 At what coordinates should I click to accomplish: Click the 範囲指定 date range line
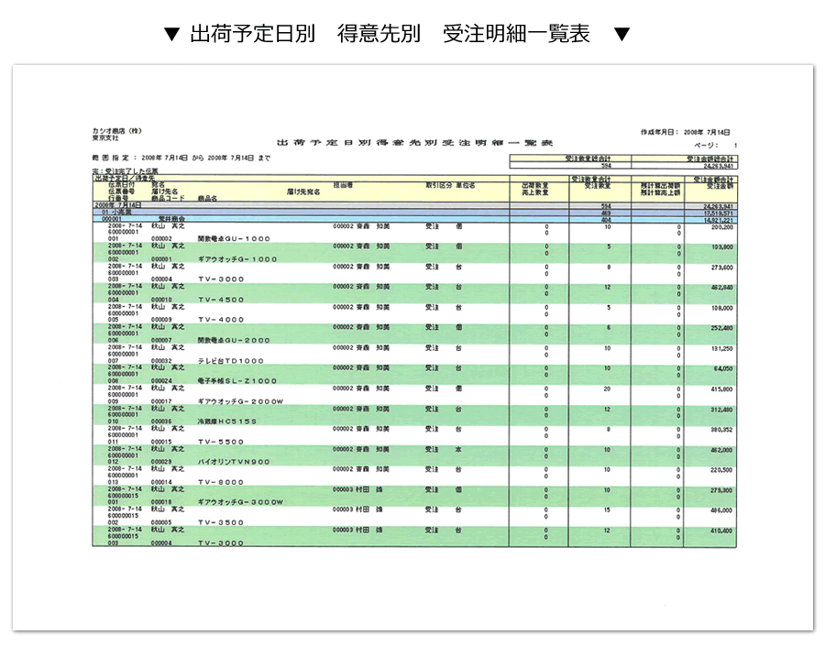pos(181,158)
